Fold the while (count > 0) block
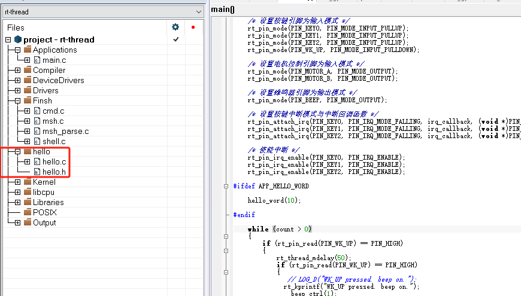 point(226,237)
